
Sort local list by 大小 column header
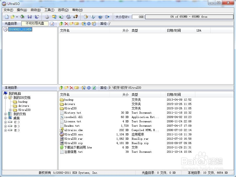120,95
